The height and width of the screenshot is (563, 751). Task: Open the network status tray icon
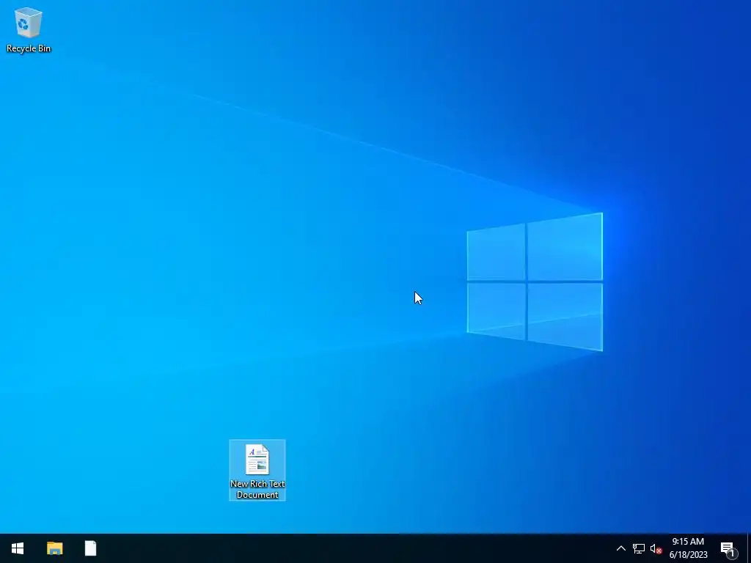(x=639, y=548)
